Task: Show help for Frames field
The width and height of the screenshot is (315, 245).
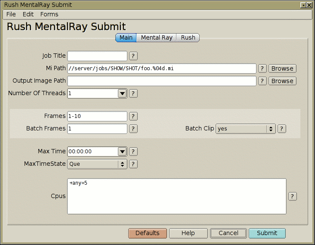Action: point(133,116)
